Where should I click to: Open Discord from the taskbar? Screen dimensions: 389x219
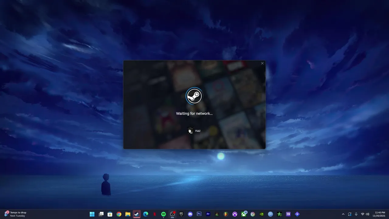click(x=190, y=214)
